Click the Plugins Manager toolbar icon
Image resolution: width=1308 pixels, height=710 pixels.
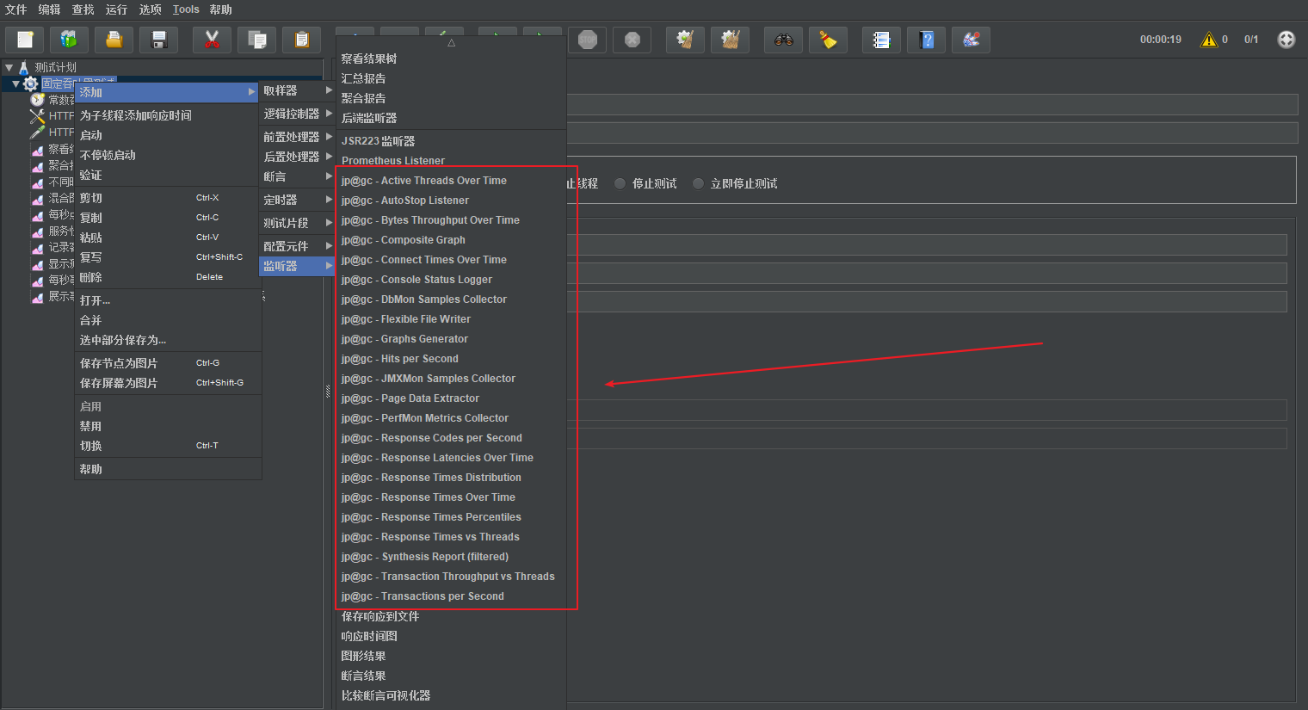[972, 40]
